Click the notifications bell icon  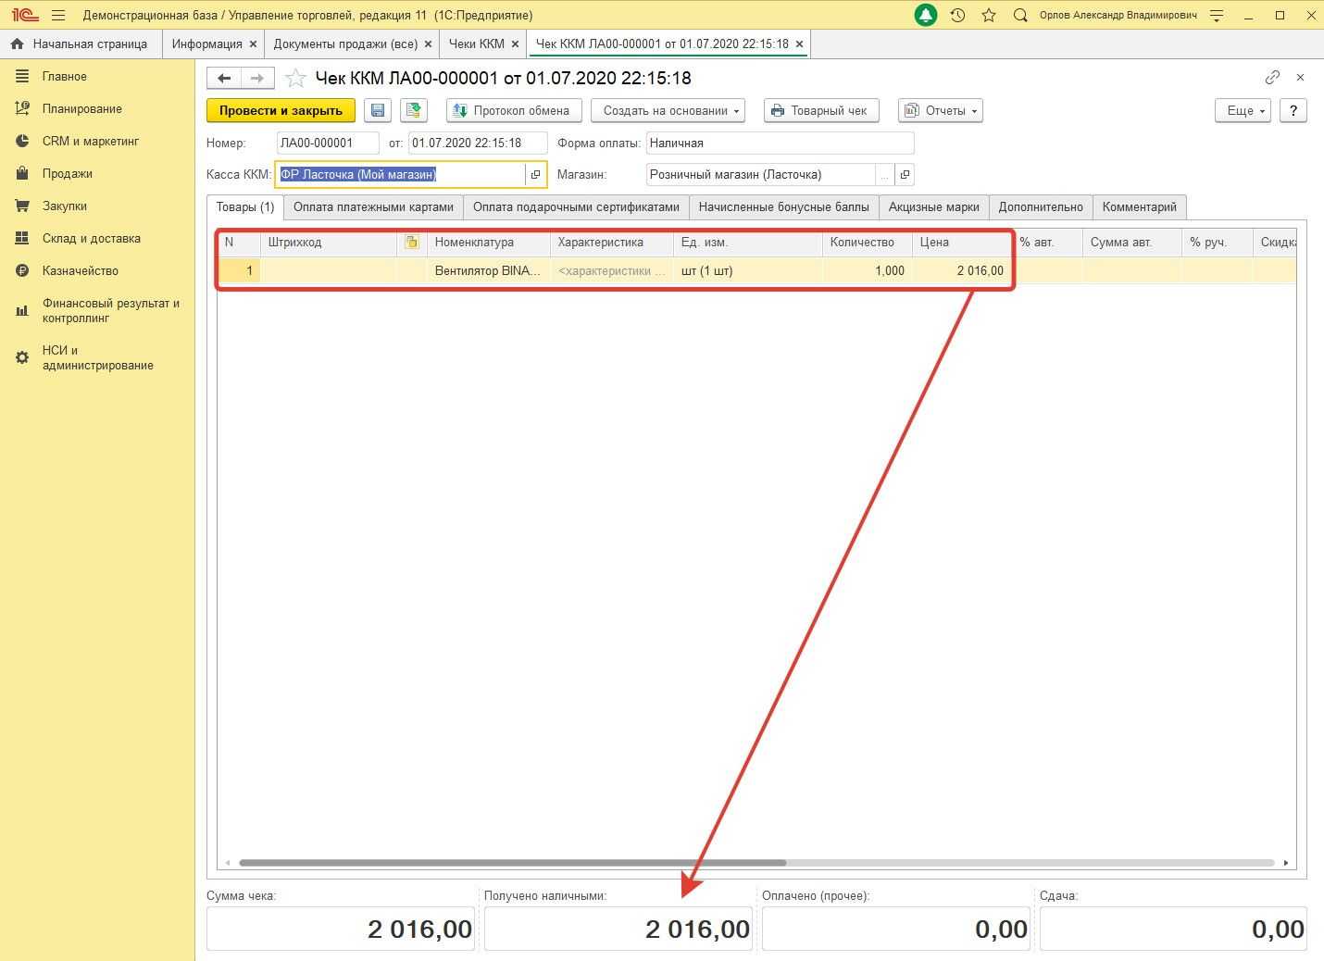[x=926, y=15]
